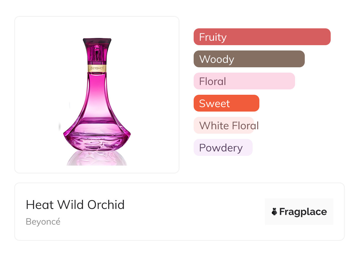The height and width of the screenshot is (255, 359).
Task: Click the Fragplace wordmark text
Action: 303,212
